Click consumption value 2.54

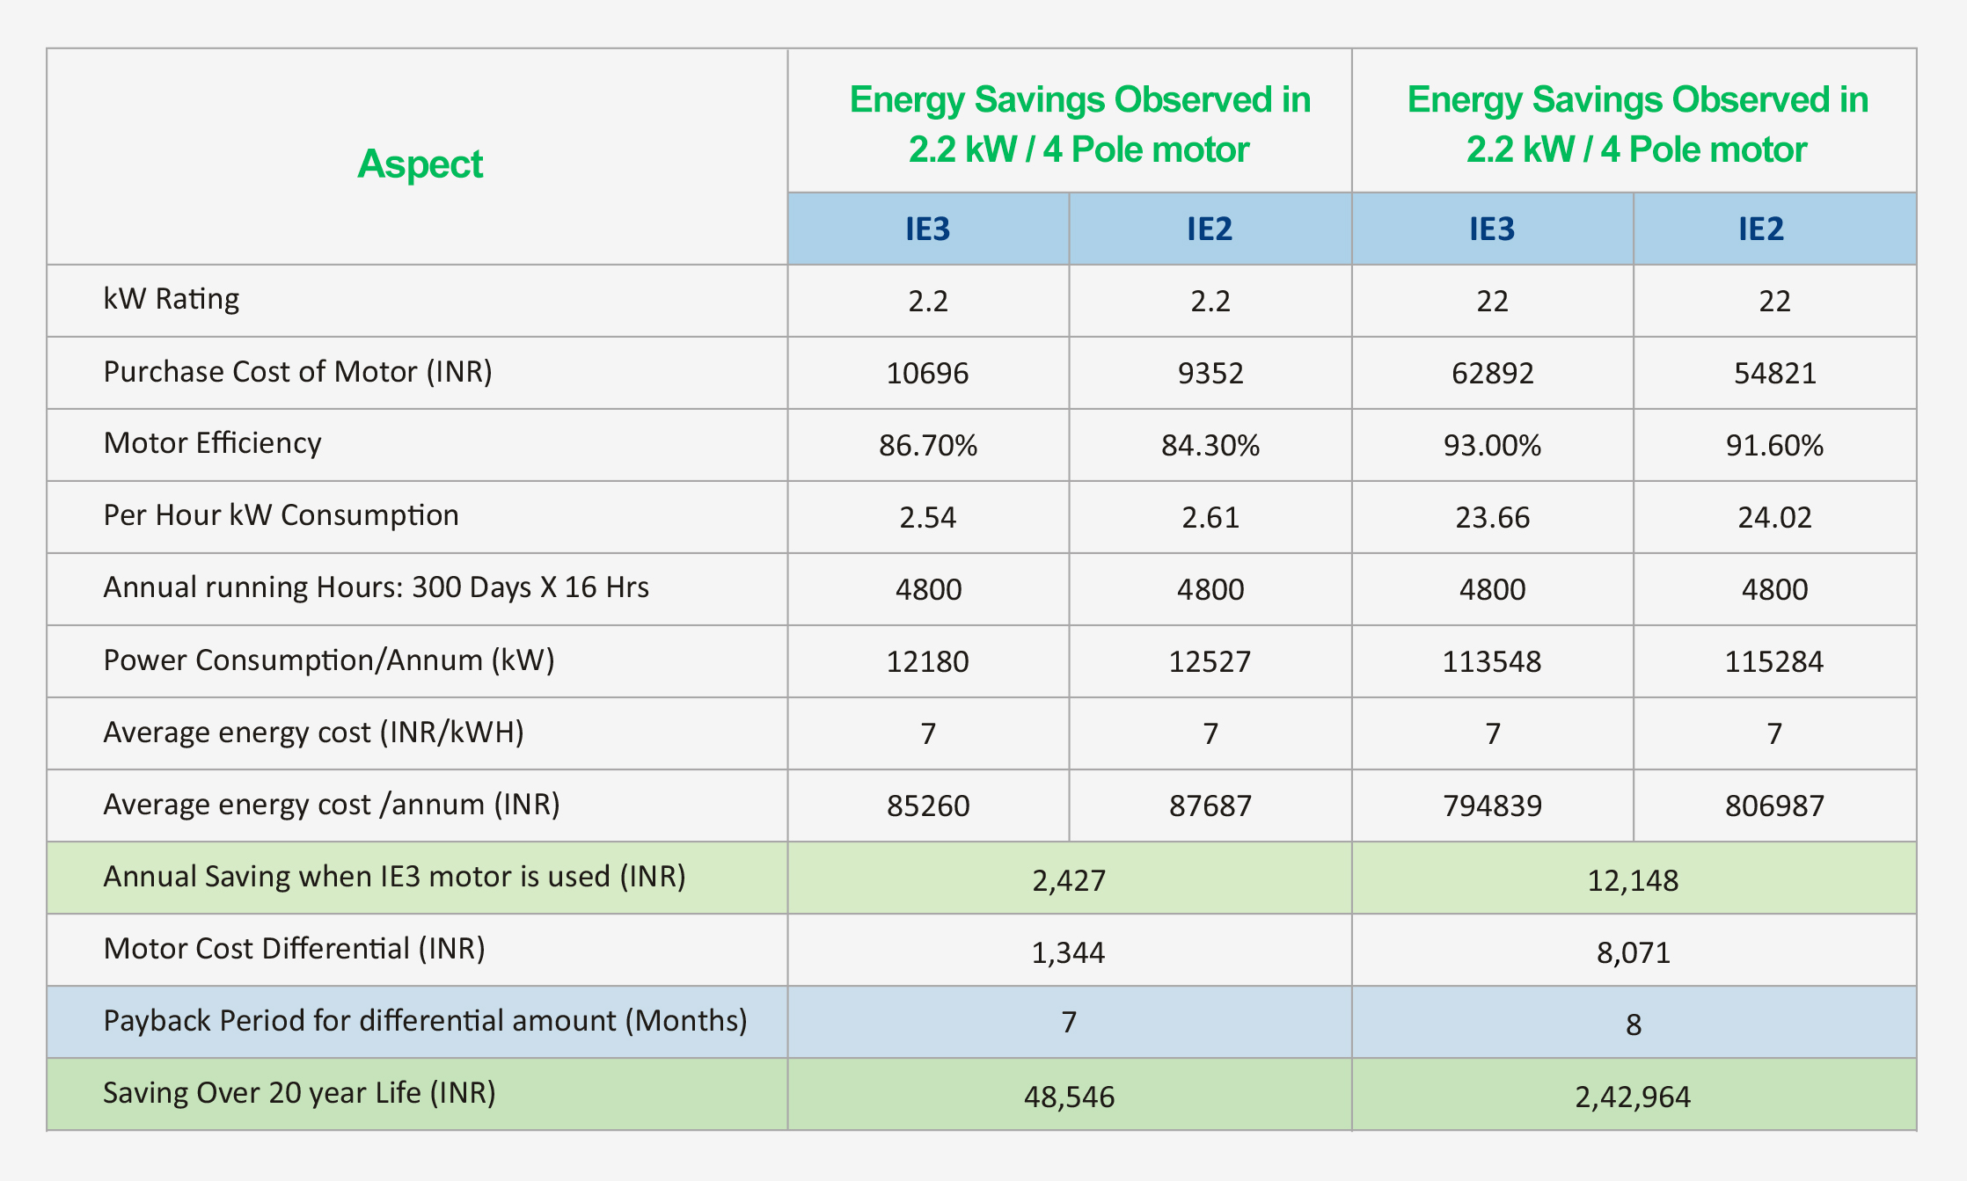tap(928, 518)
